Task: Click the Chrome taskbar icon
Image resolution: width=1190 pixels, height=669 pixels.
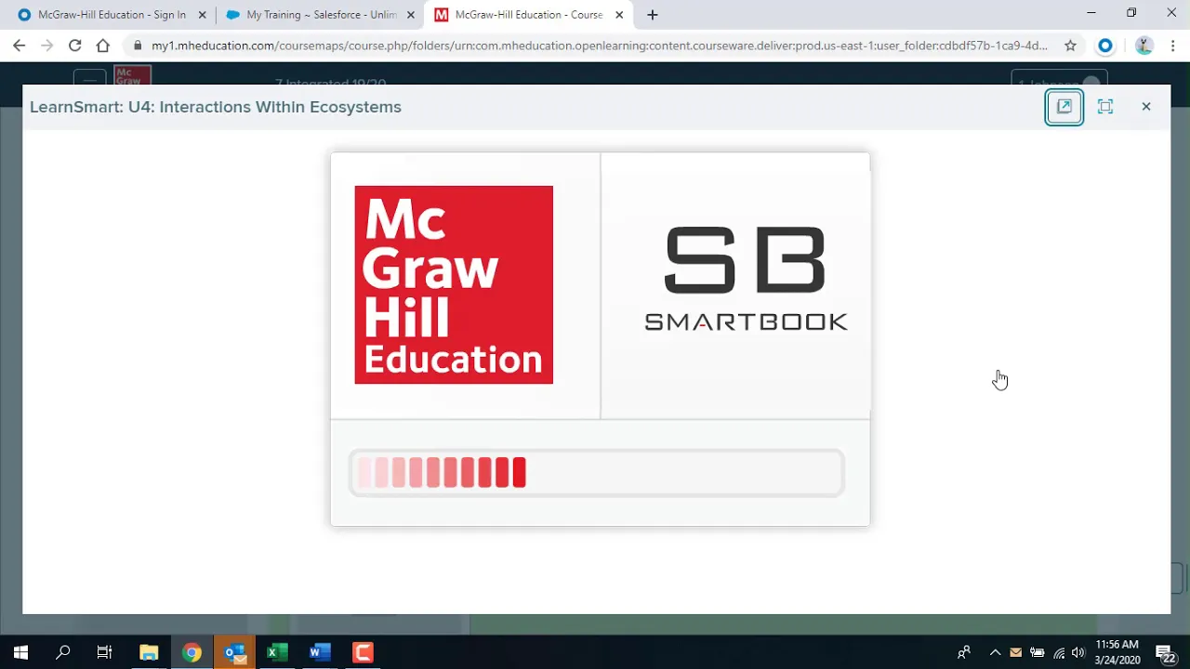Action: click(x=192, y=652)
